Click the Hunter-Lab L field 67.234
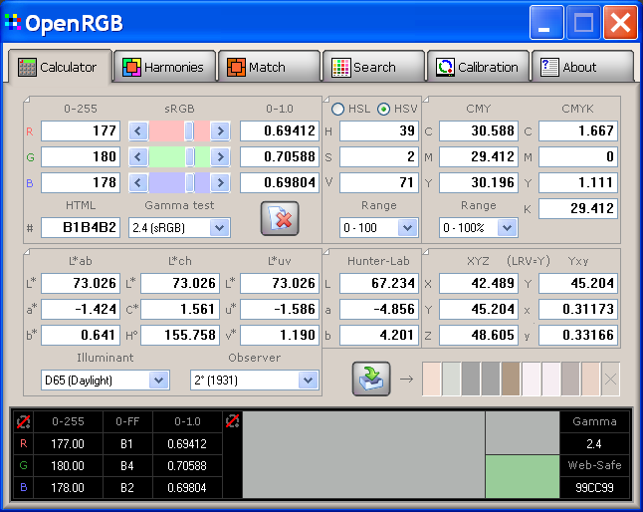 click(x=379, y=283)
